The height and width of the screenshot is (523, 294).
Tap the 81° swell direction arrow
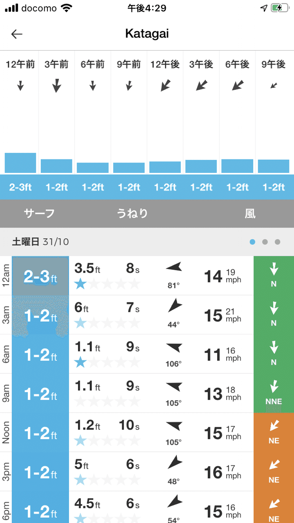(174, 268)
